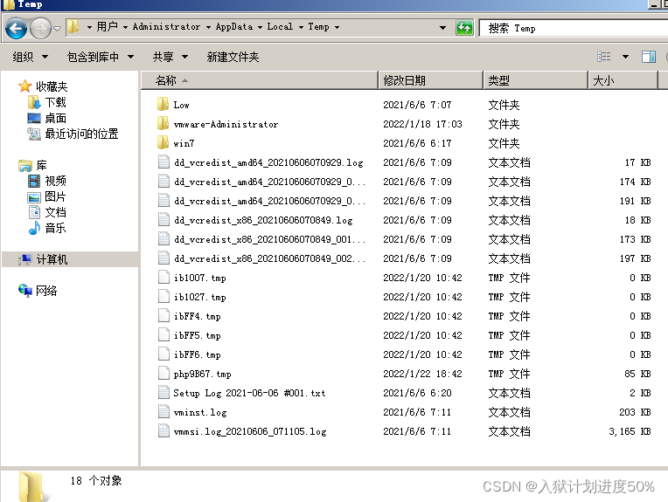Open the 包含到库中 menu
This screenshot has height=502, width=668.
(101, 57)
